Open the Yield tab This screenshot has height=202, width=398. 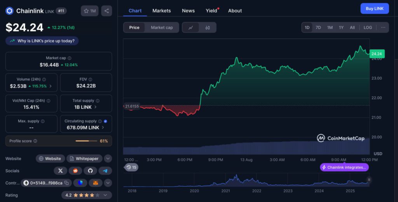click(211, 10)
